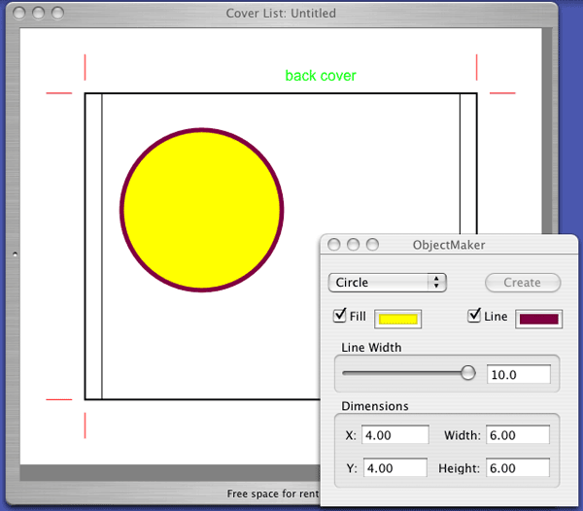The height and width of the screenshot is (511, 583).
Task: Close the ObjectMaker panel
Action: [334, 246]
